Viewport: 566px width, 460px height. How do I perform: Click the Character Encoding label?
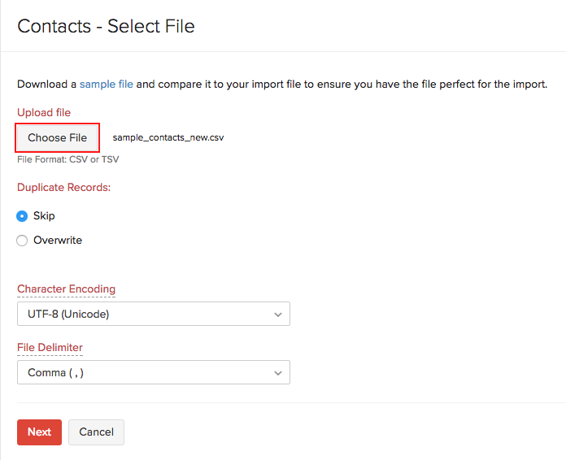66,289
